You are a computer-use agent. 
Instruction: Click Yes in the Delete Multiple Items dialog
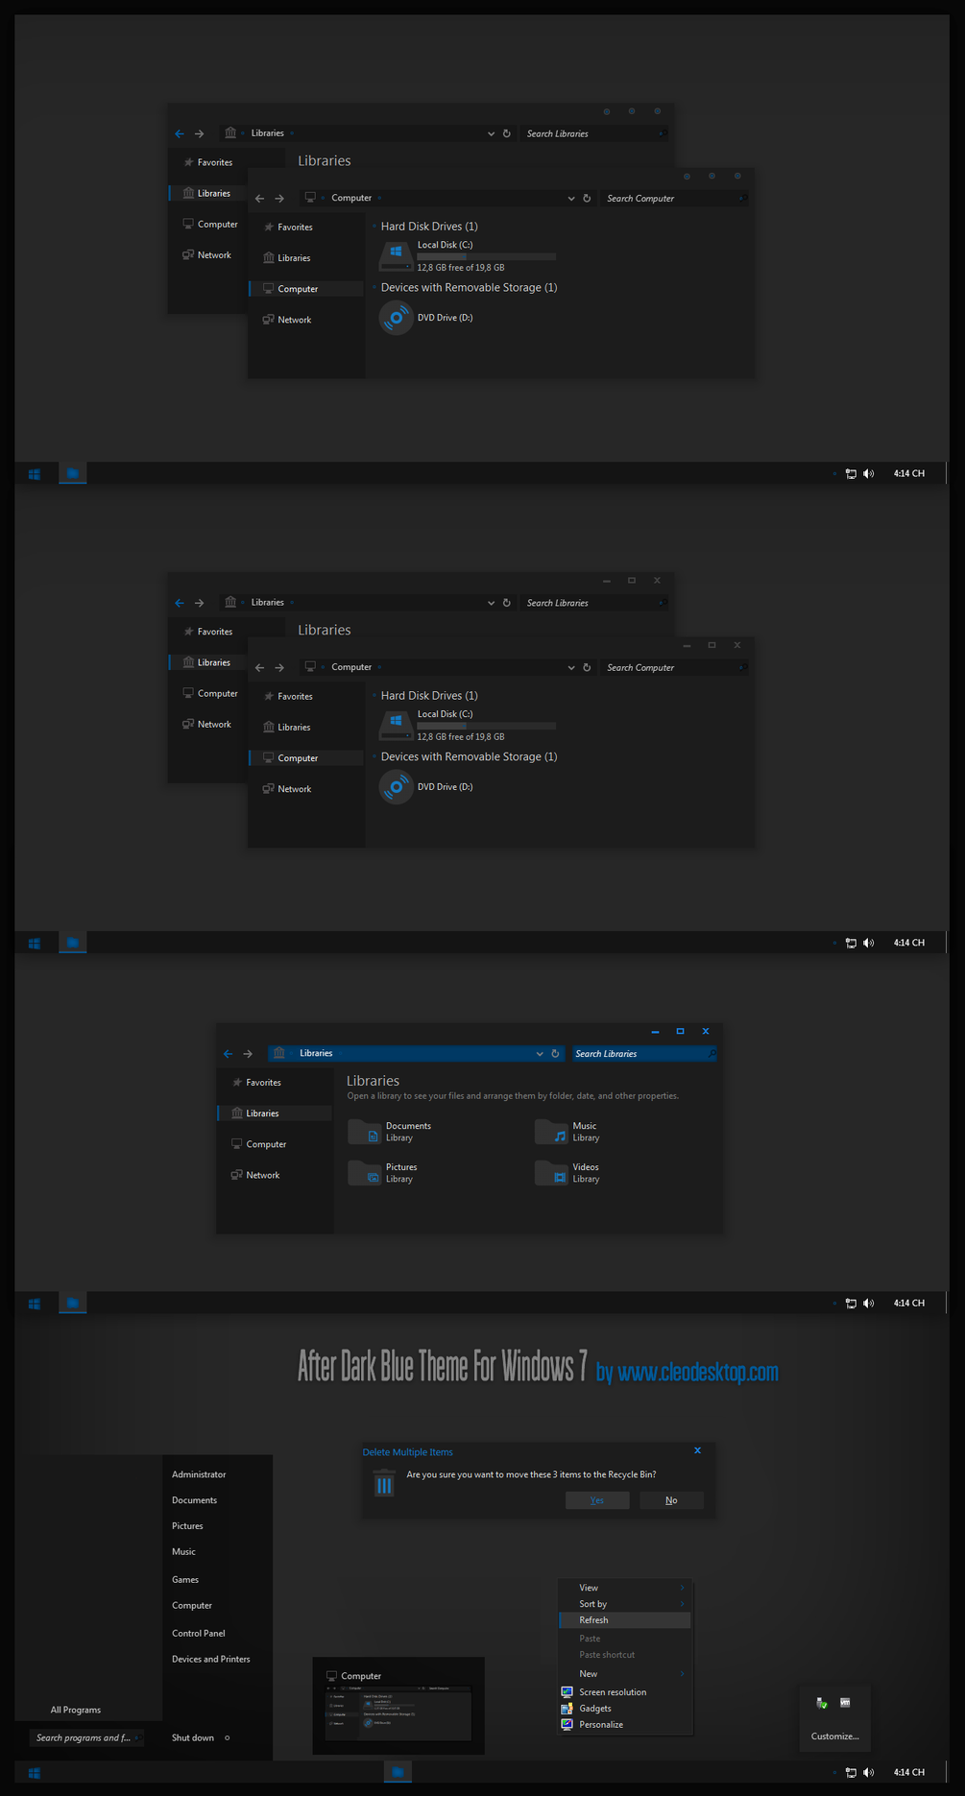[x=597, y=1500]
